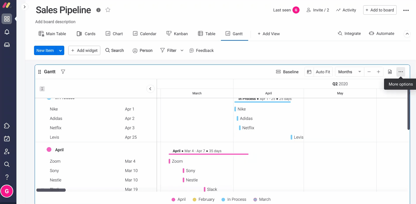Toggle April legend item
Screen dimensions: 416x204
[179, 199]
